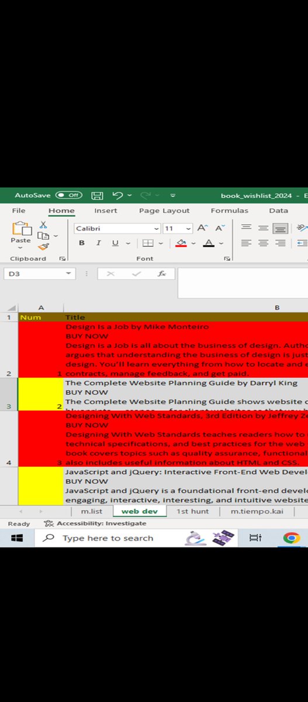Open the font size 11 dropdown
This screenshot has height=702, width=308.
click(x=188, y=229)
